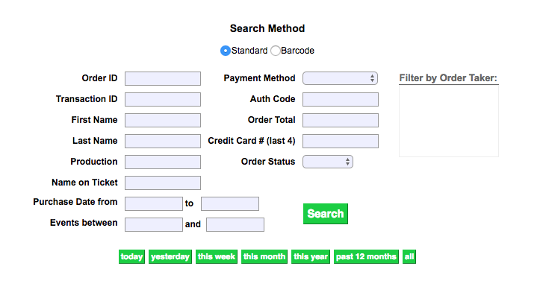Screen dimensions: 543x301
Task: Choose the this week date shortcut
Action: tap(217, 257)
